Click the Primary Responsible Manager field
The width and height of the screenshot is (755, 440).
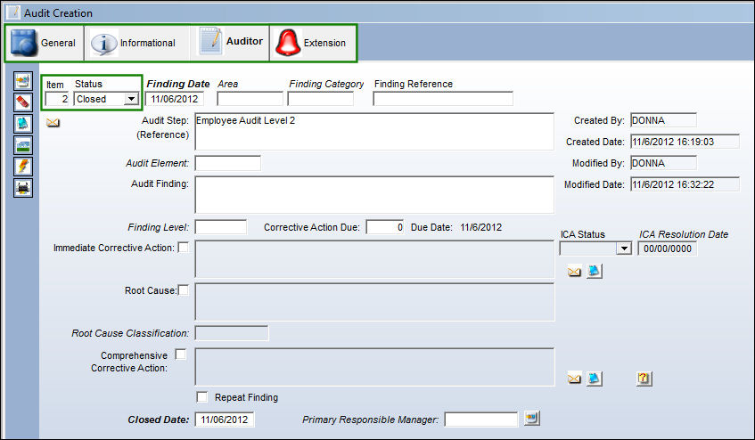click(481, 420)
